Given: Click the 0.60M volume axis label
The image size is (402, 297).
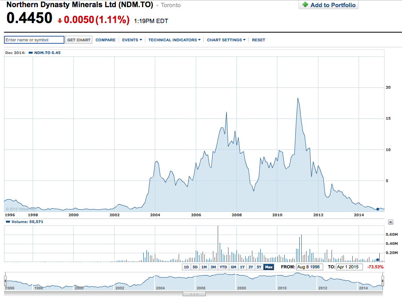Looking at the screenshot, I should coord(392,235).
